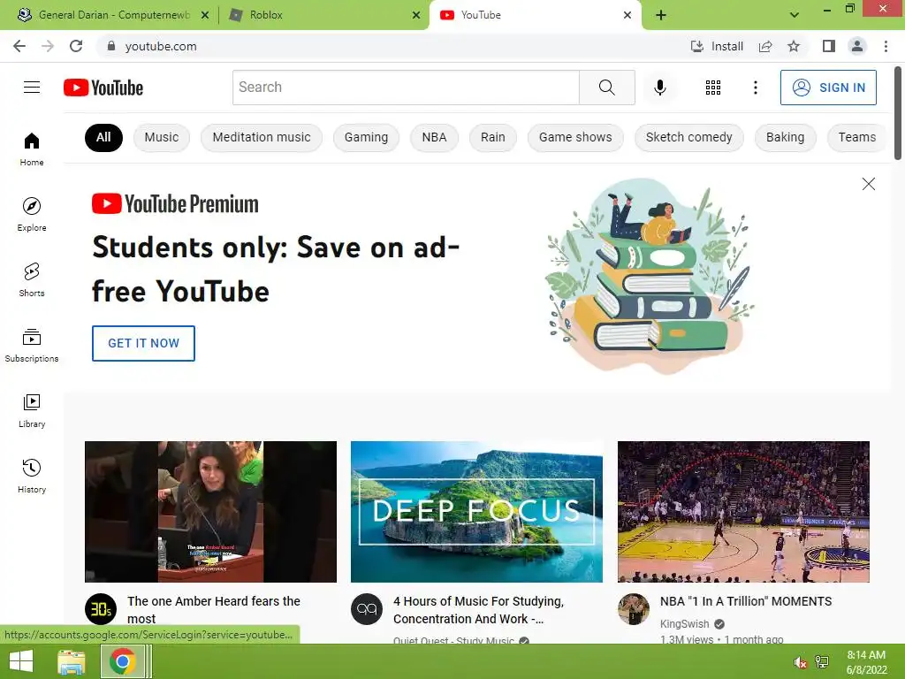Open the taskbar clock 8:14 AM

coord(866,662)
